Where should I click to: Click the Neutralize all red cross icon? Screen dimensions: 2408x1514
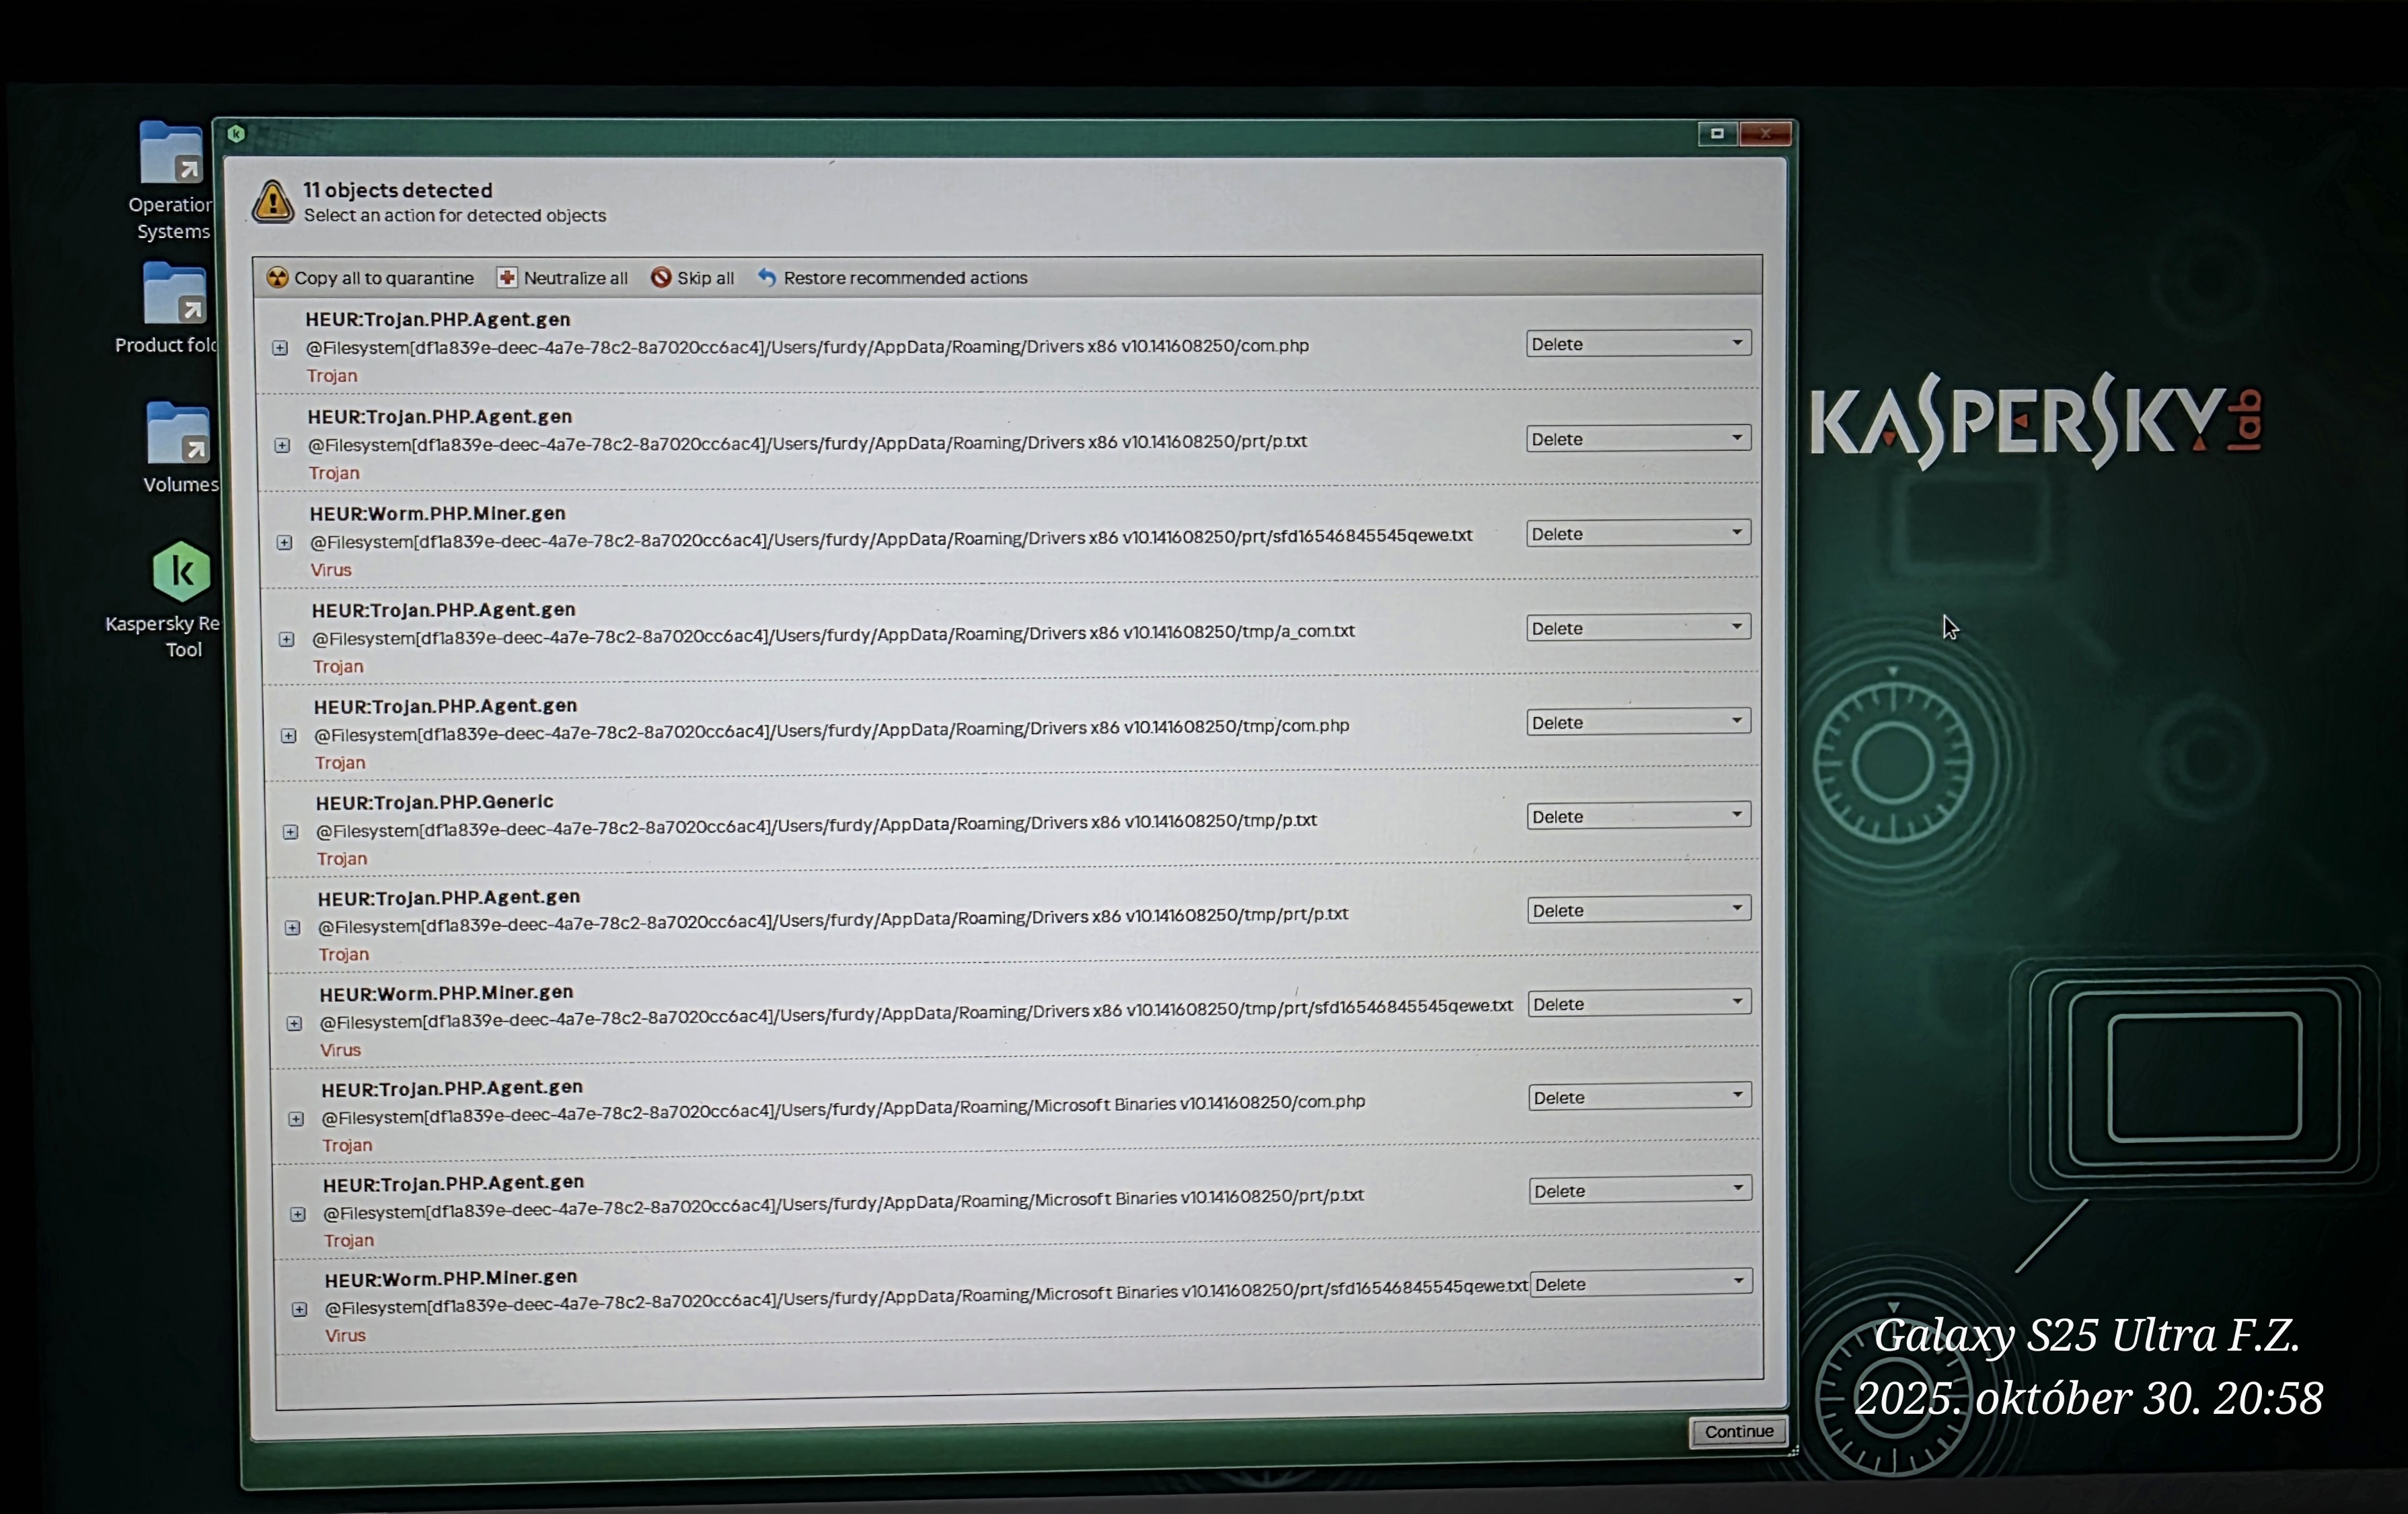click(507, 278)
